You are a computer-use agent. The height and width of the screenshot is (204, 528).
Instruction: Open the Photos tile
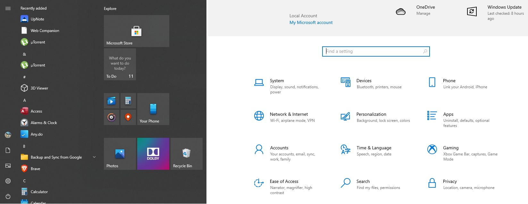[x=120, y=154]
